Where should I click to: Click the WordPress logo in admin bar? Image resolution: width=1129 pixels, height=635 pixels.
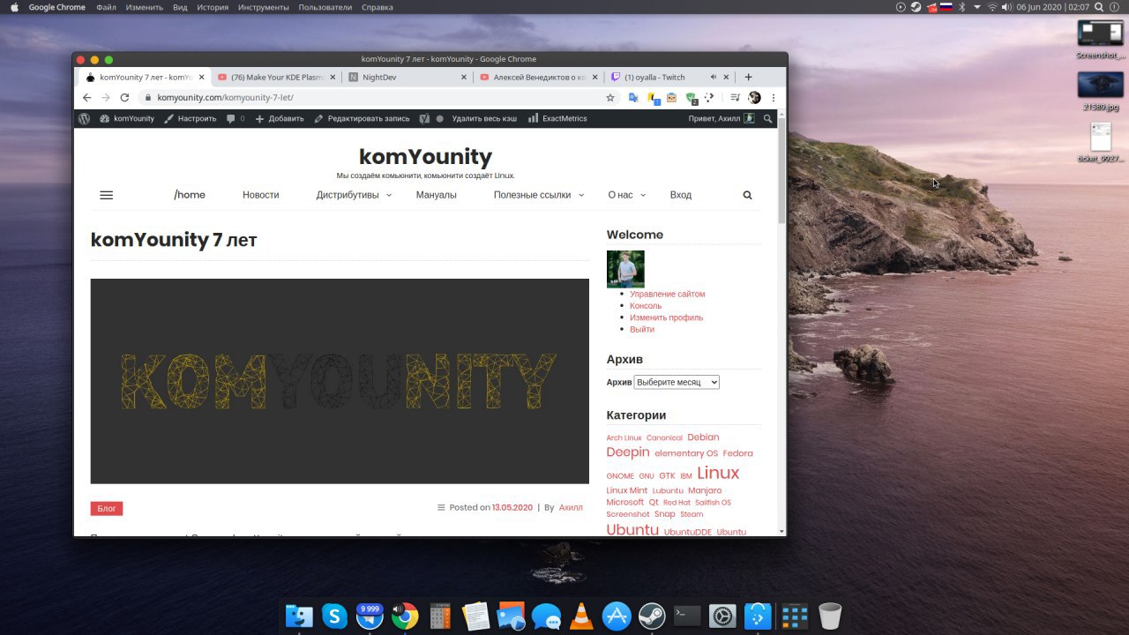(84, 118)
